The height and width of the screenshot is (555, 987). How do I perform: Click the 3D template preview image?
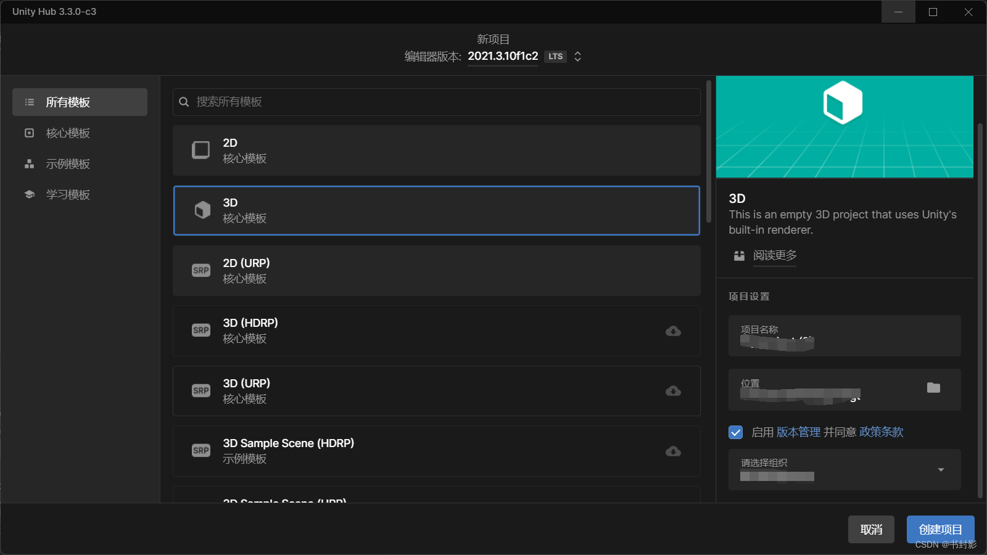845,127
